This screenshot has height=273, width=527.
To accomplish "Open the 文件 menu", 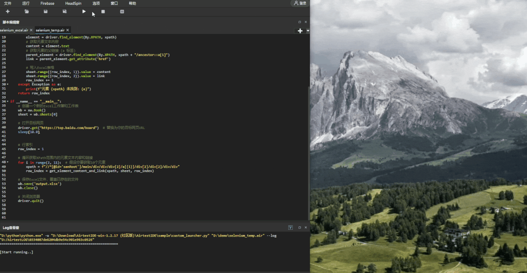I will [8, 4].
